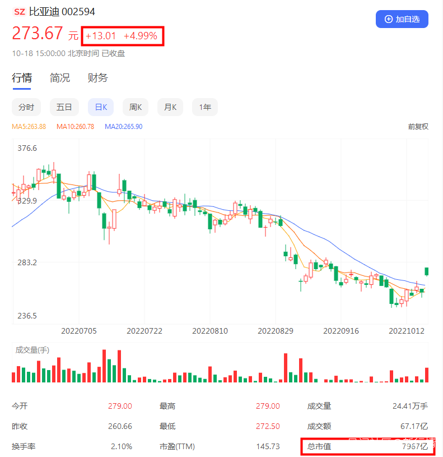Switch to the 财务 tab
Screen dimensions: 443x457
[x=98, y=78]
